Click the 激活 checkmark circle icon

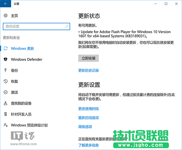[x=5, y=92]
